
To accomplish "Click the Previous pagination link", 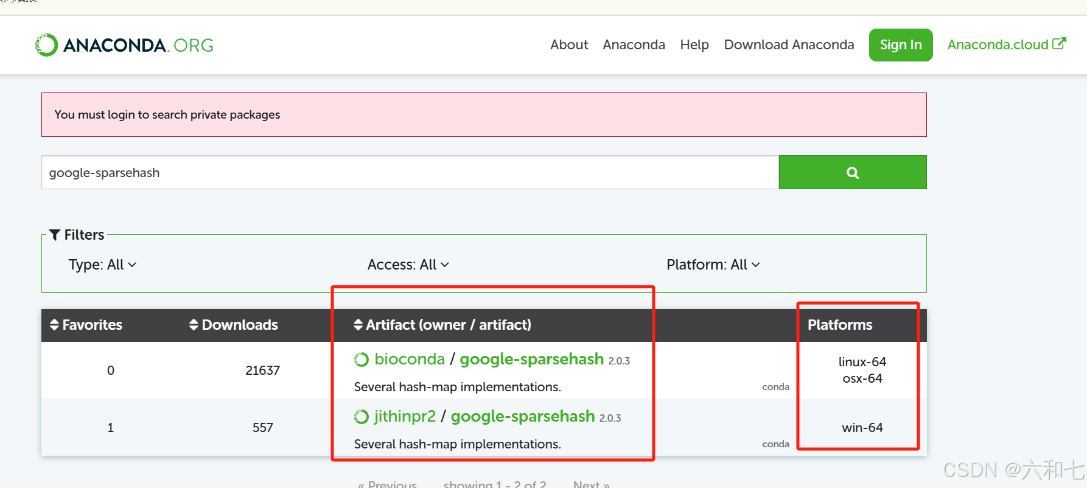I will point(388,484).
